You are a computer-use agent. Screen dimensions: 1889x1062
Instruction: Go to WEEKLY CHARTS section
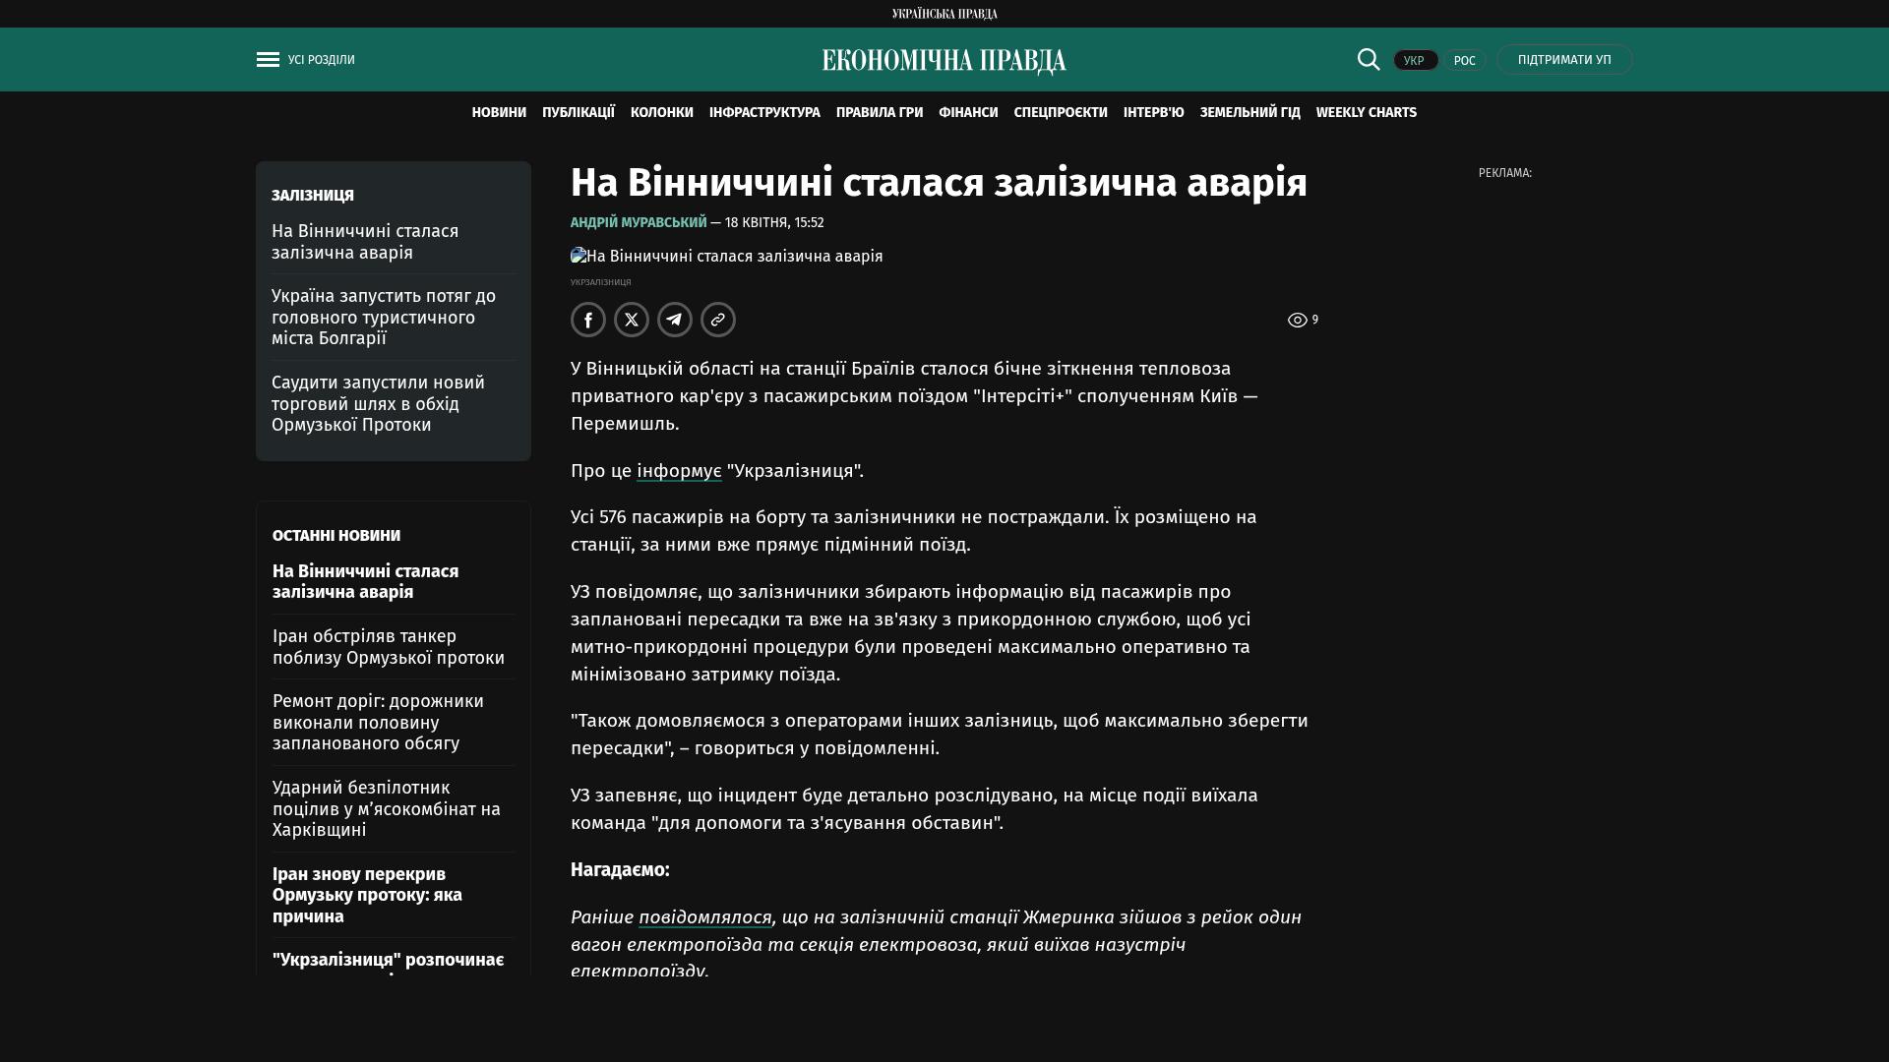pyautogui.click(x=1366, y=113)
